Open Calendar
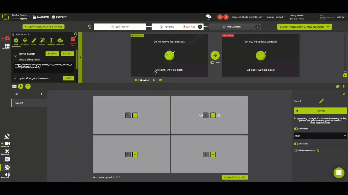Image resolution: width=348 pixels, height=195 pixels. [41, 17]
